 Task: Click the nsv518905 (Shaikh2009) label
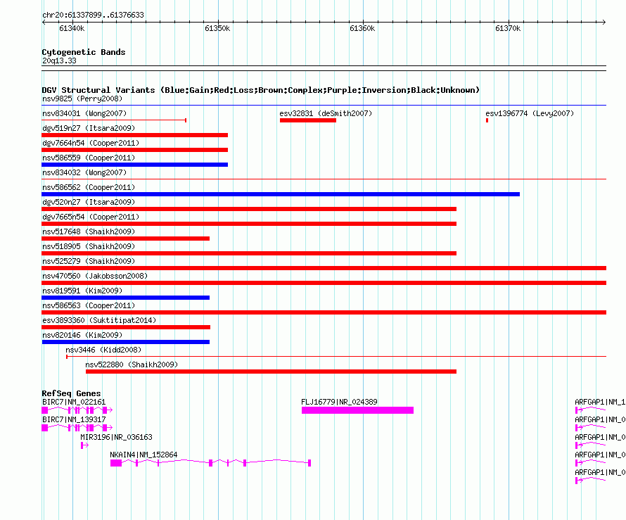tap(89, 246)
